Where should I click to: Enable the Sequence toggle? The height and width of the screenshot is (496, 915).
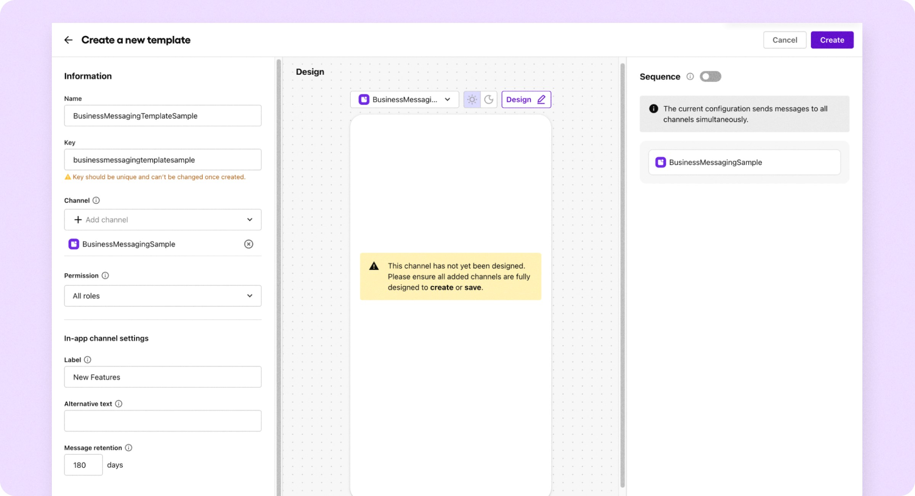[710, 76]
